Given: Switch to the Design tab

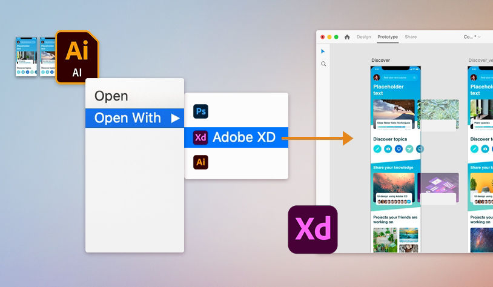Looking at the screenshot, I should tap(364, 37).
